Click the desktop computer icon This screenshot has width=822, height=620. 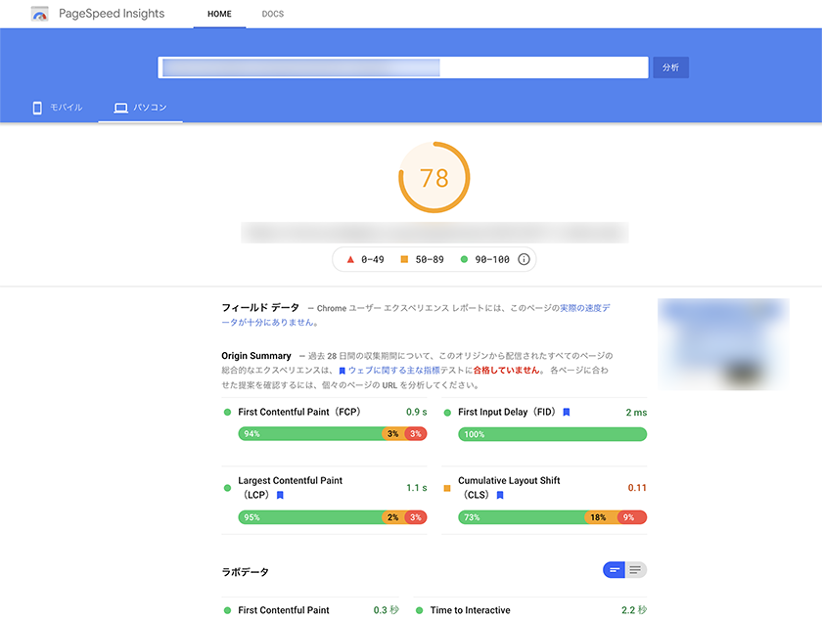point(121,108)
